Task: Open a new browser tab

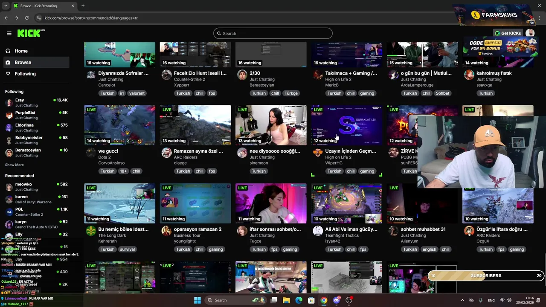Action: 83,6
